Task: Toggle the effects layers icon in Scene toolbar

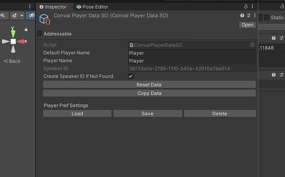Action: point(14,15)
